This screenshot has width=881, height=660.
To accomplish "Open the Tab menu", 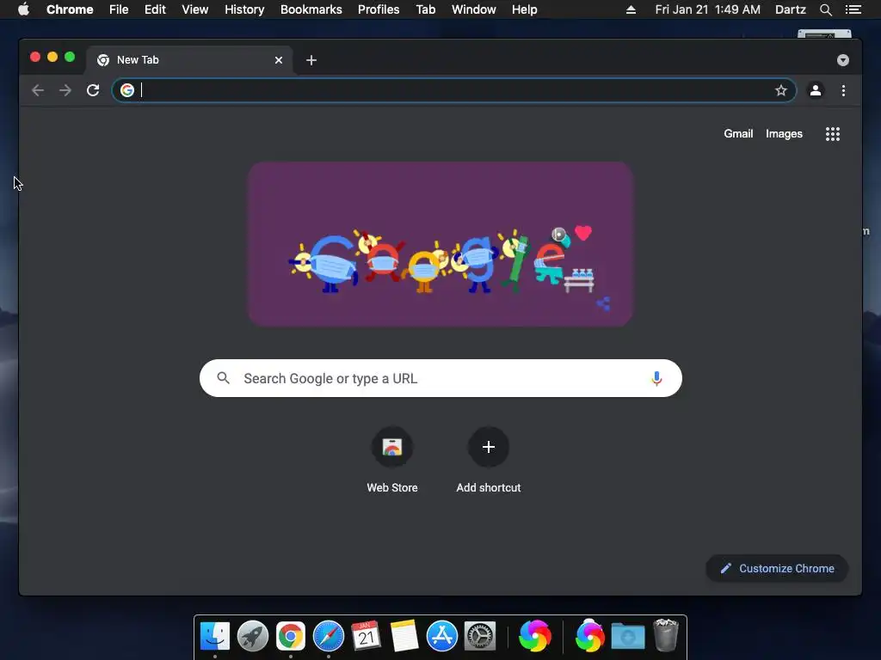I will click(x=425, y=9).
